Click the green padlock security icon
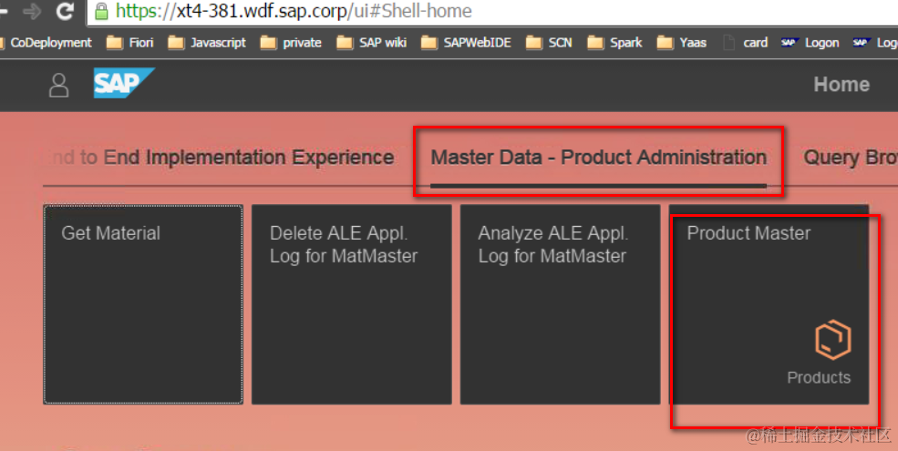This screenshot has width=898, height=451. tap(101, 11)
